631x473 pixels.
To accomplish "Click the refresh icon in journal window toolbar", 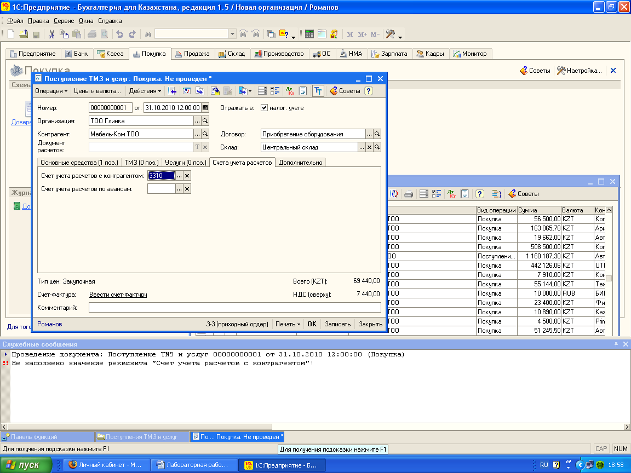I will 394,194.
